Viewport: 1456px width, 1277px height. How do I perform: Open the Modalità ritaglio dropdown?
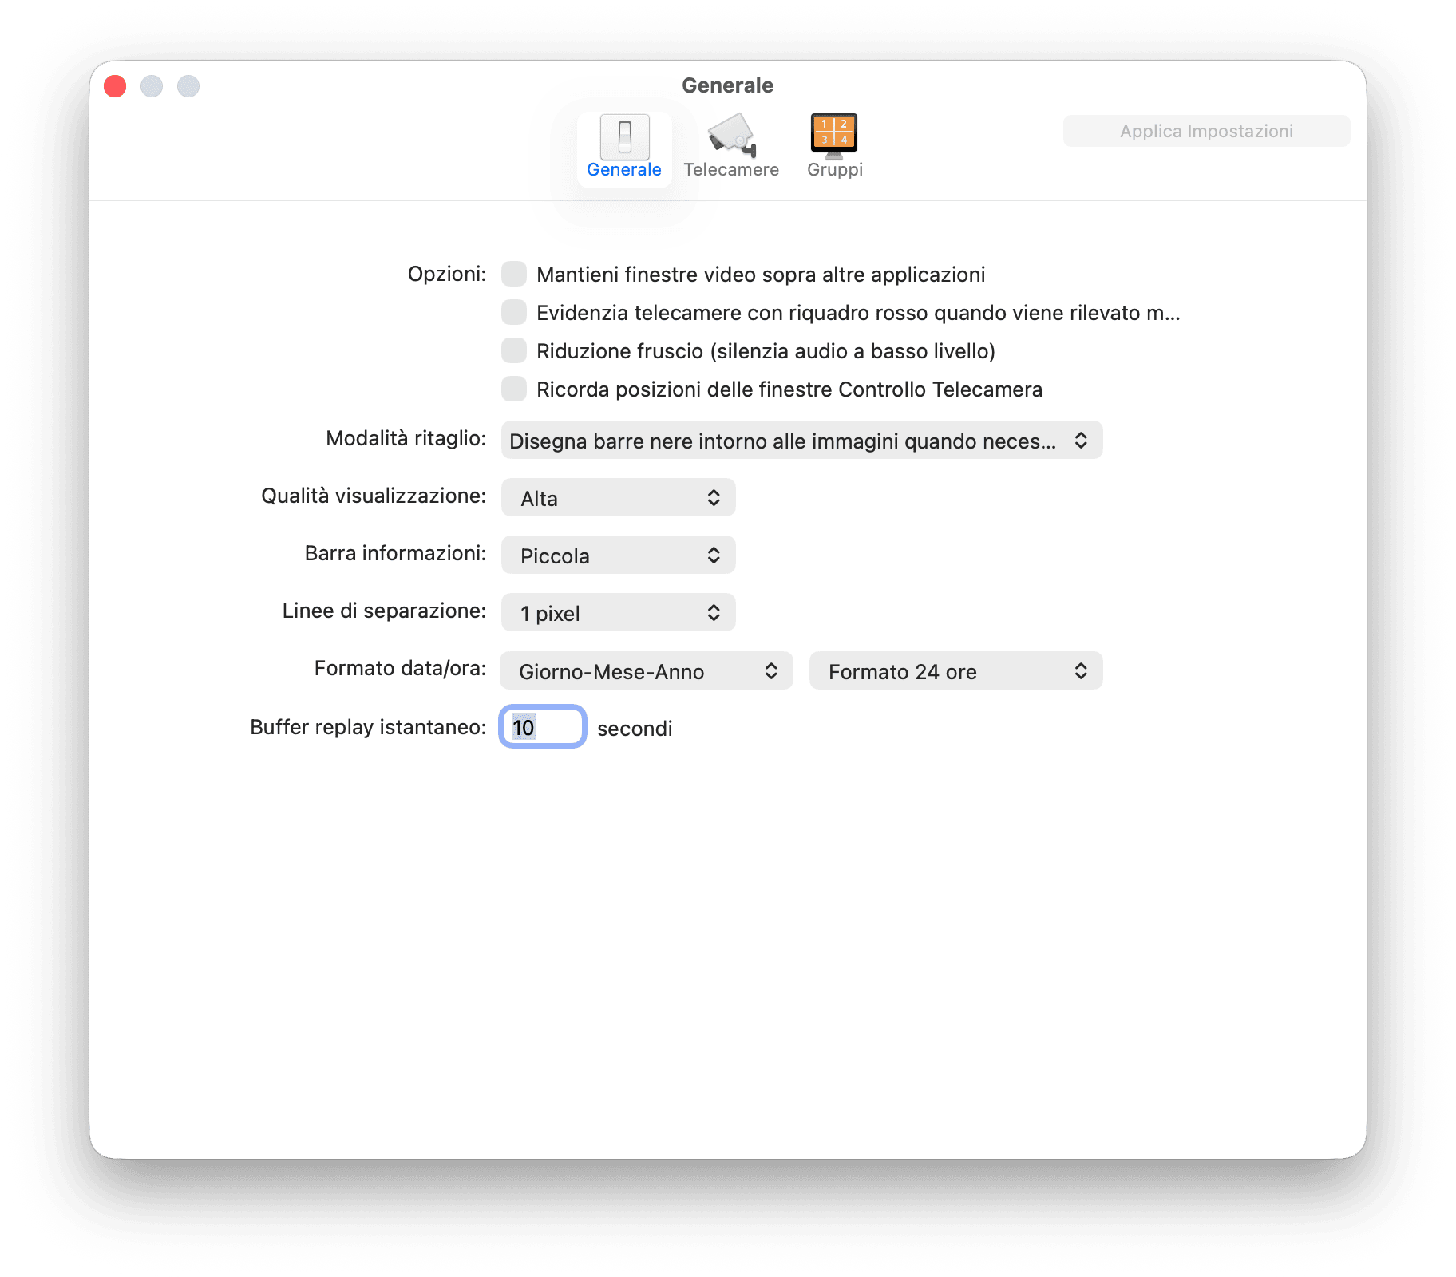(x=801, y=441)
